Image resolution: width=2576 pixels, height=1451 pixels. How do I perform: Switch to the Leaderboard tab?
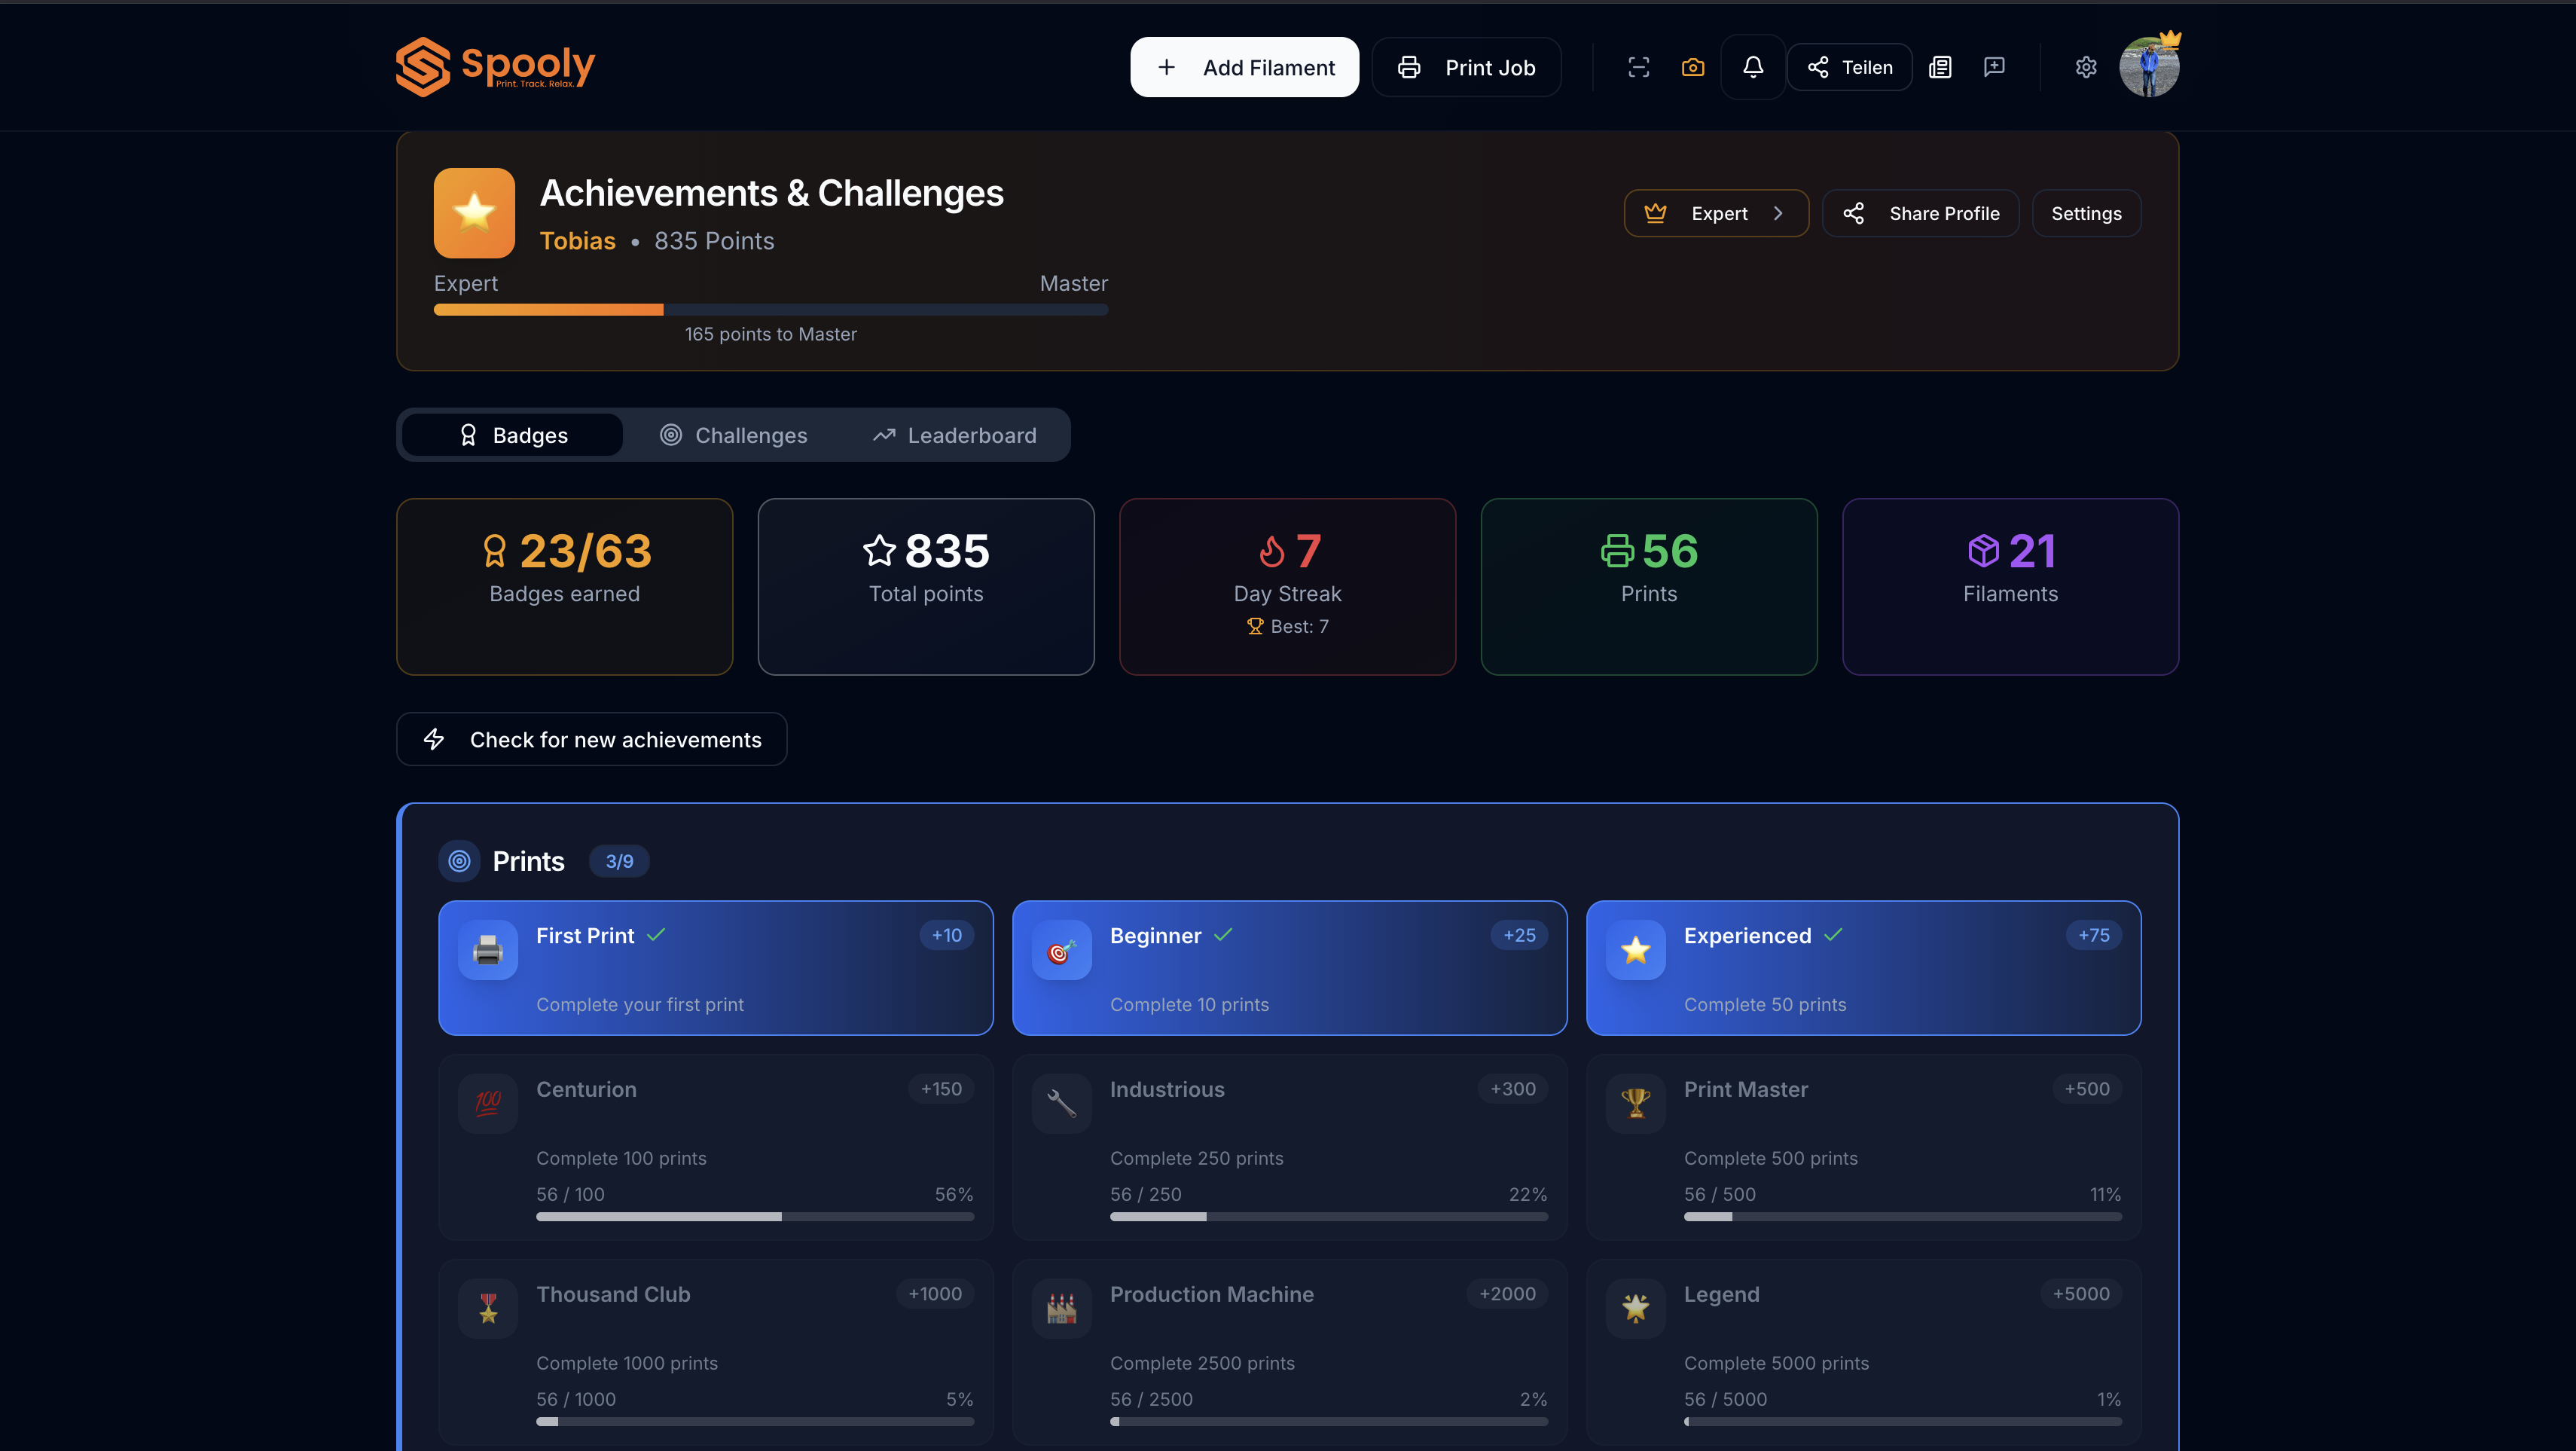[x=954, y=435]
